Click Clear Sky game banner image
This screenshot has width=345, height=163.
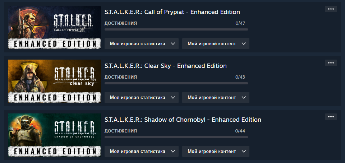(54, 81)
